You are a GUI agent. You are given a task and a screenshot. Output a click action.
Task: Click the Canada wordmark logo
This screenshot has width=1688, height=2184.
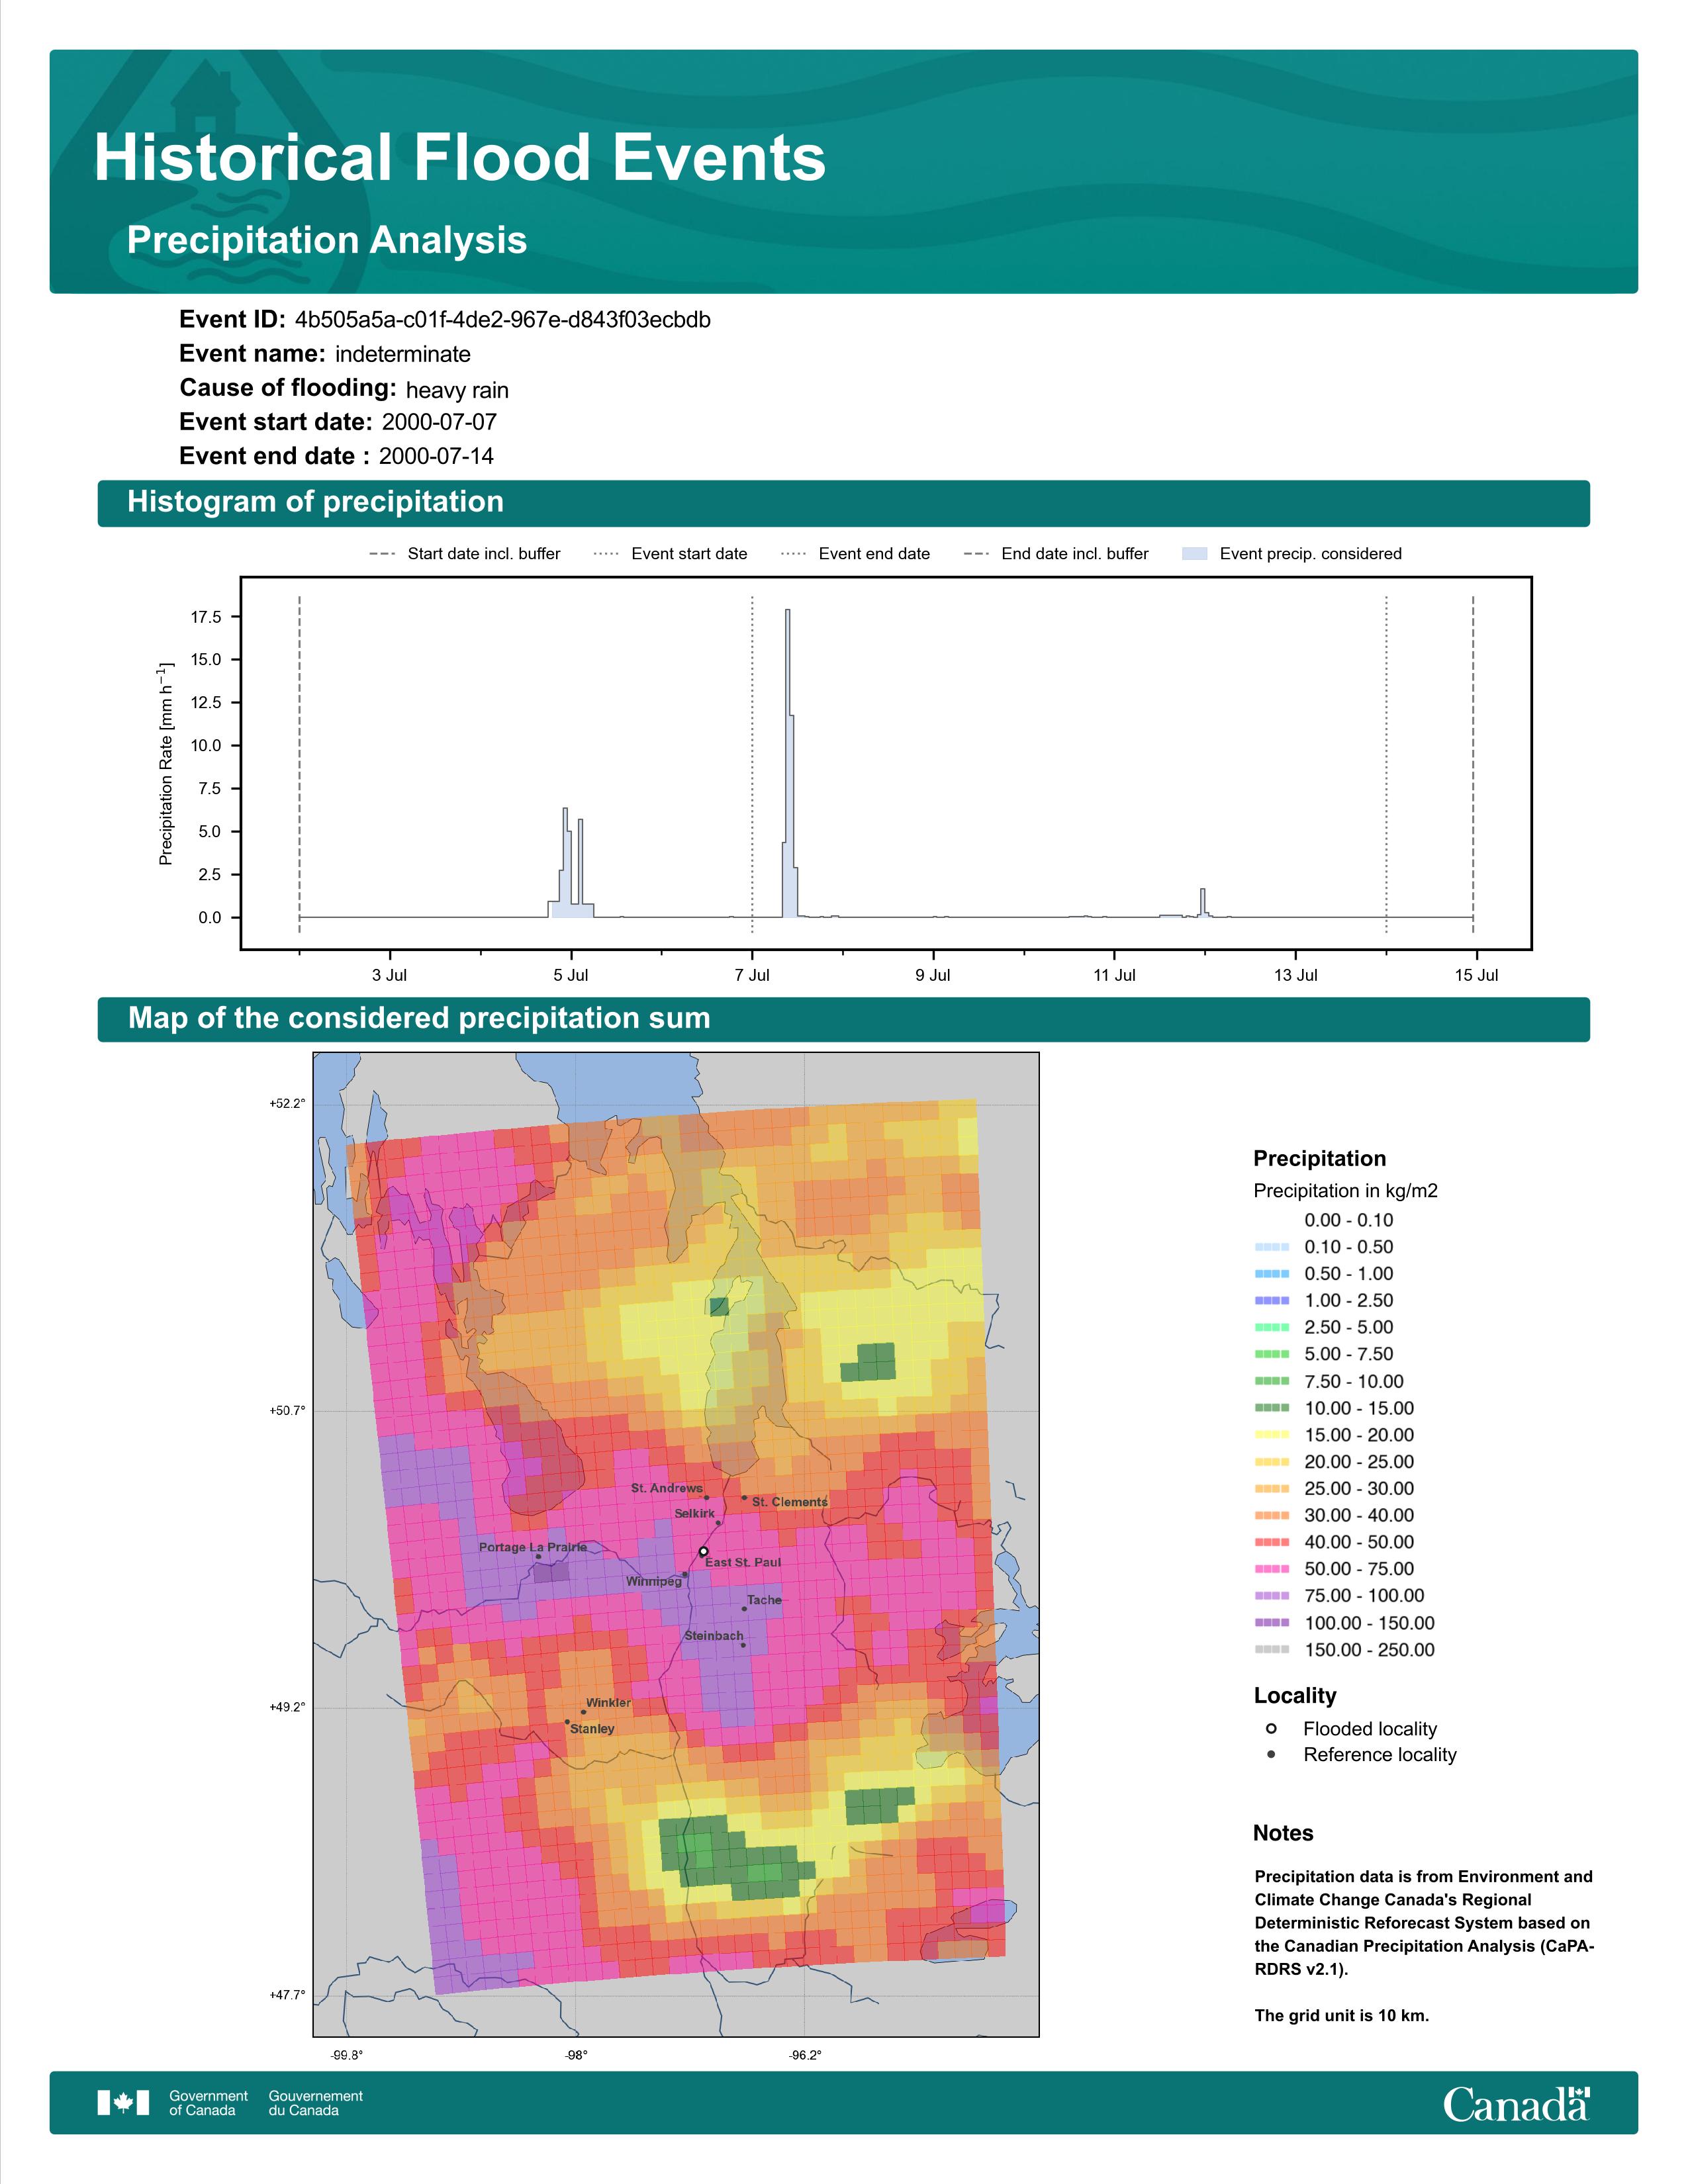tap(1516, 2103)
